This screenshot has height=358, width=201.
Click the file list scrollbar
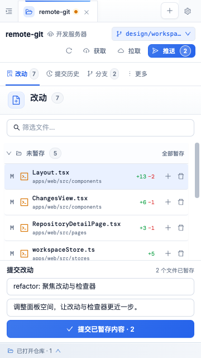tap(197, 170)
